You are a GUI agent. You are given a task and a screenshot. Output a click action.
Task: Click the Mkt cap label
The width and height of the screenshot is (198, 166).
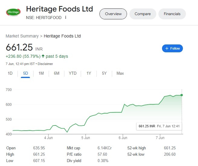(x=73, y=148)
